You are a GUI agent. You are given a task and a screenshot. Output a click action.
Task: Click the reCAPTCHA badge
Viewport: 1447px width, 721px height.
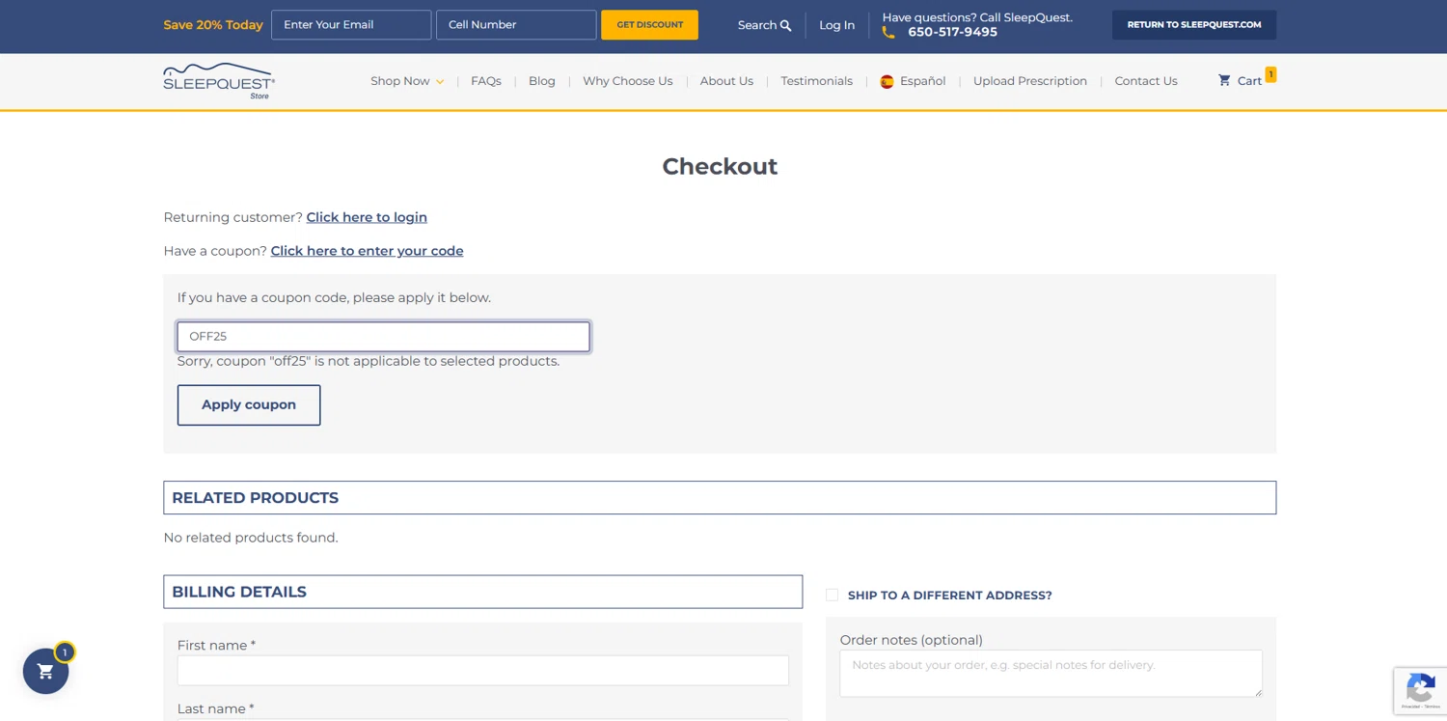point(1420,690)
